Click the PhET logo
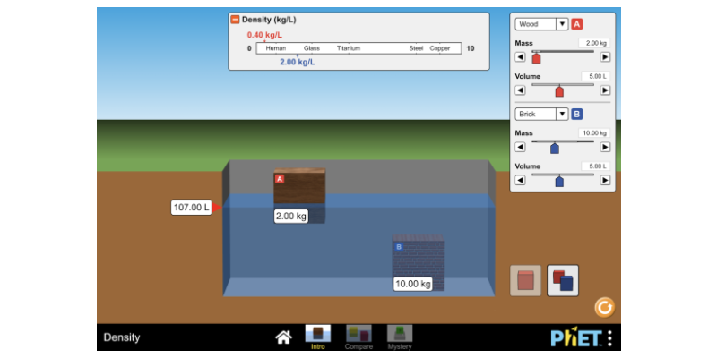Image resolution: width=717 pixels, height=358 pixels. (574, 338)
